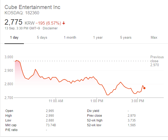Open the Disclaimer link
The image size is (168, 140).
[50, 28]
